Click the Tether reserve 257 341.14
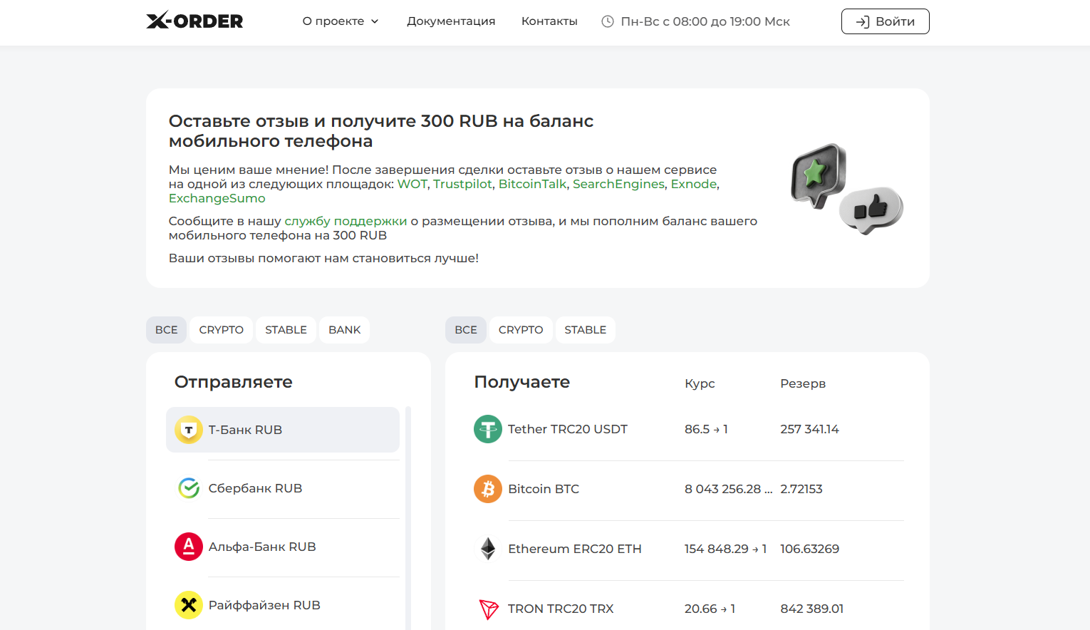This screenshot has width=1090, height=630. point(809,429)
